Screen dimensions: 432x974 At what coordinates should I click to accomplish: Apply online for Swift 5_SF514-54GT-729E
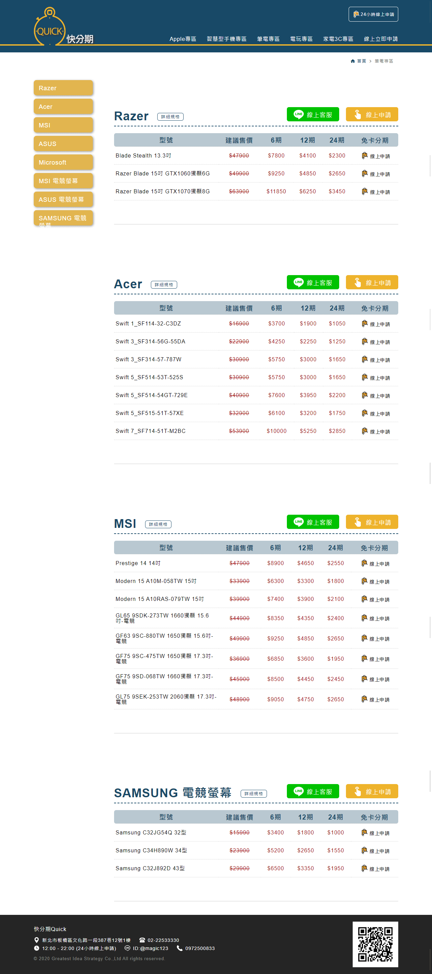click(x=376, y=395)
